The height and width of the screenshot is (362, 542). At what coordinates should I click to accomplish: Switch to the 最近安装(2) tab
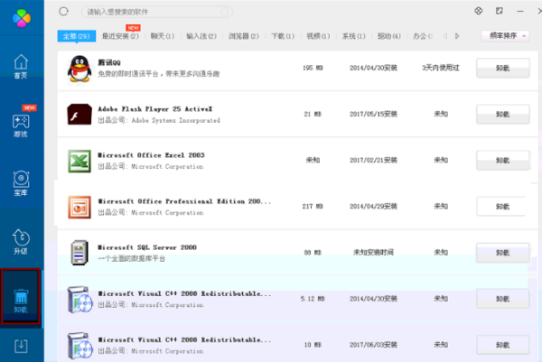coord(120,36)
